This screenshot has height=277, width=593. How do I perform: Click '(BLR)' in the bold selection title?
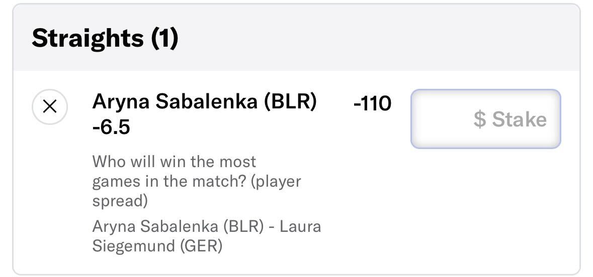[x=290, y=102]
